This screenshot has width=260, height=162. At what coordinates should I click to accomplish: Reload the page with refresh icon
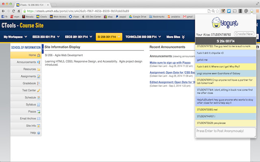tap(13, 11)
